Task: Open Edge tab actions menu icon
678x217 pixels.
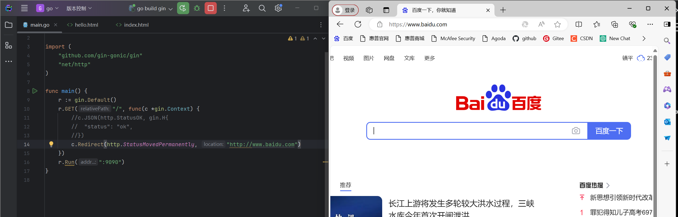Action: point(386,10)
